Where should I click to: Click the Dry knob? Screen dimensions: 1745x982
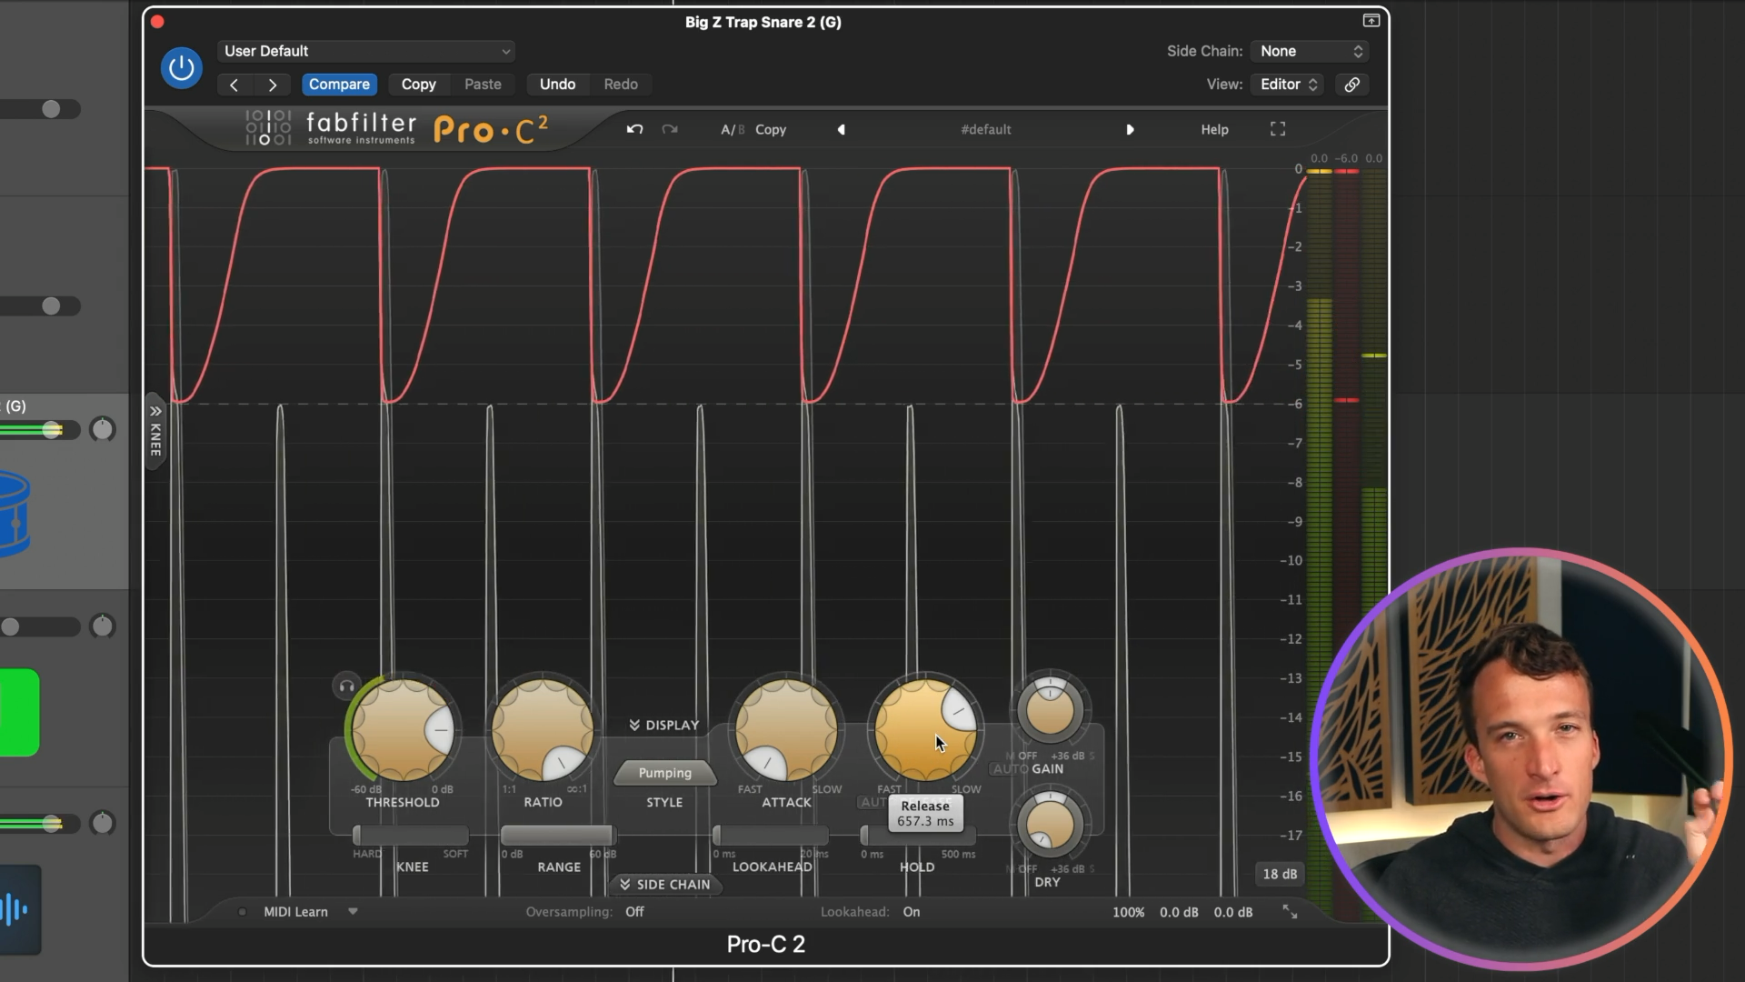1050,824
